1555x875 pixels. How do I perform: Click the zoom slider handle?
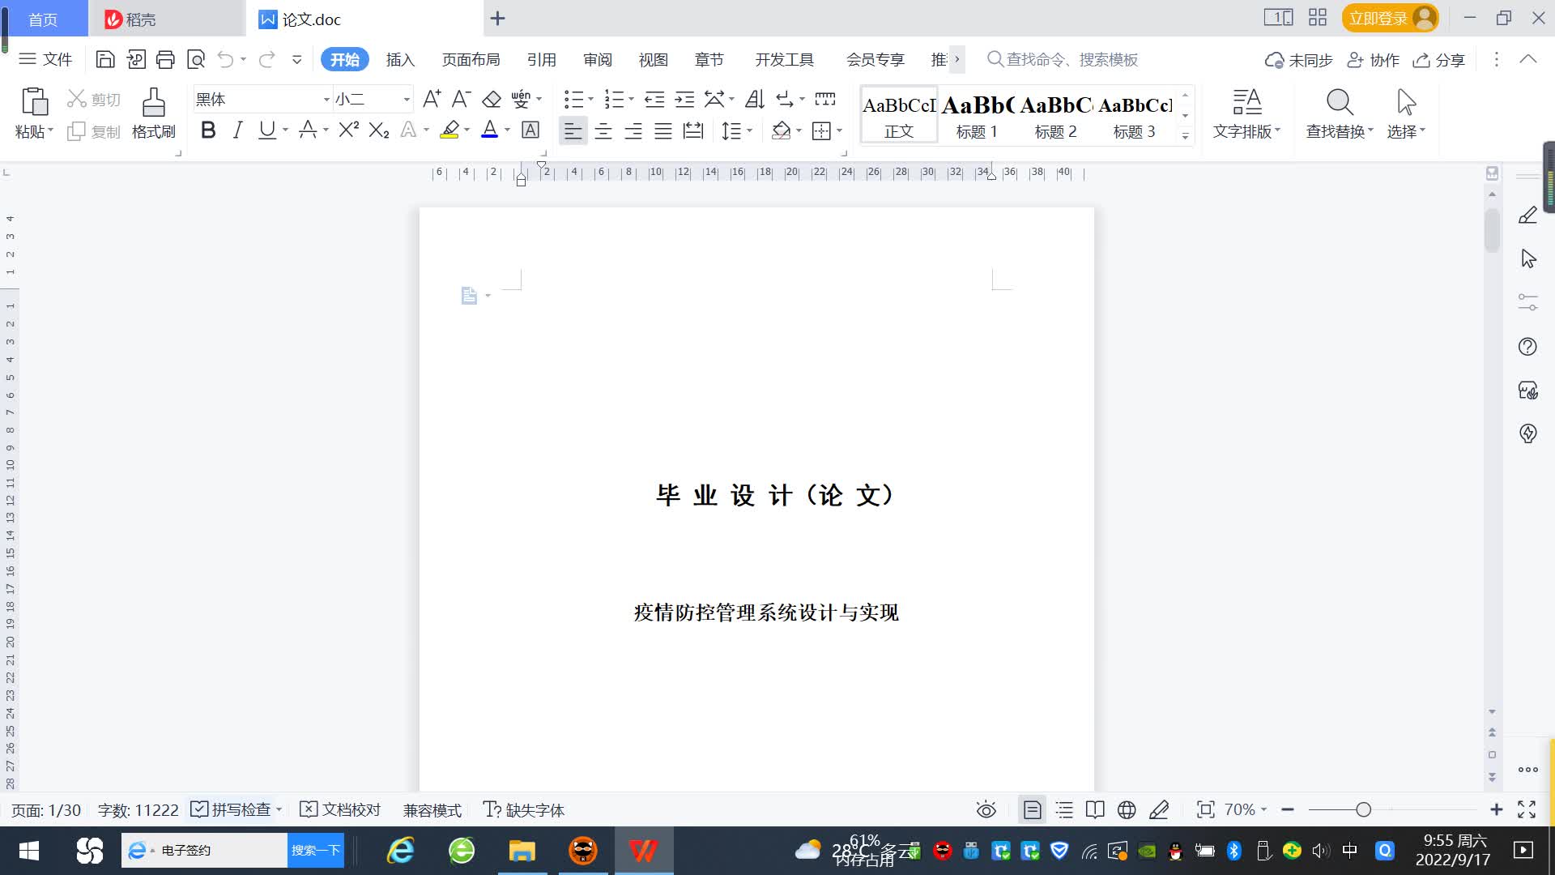pyautogui.click(x=1364, y=809)
